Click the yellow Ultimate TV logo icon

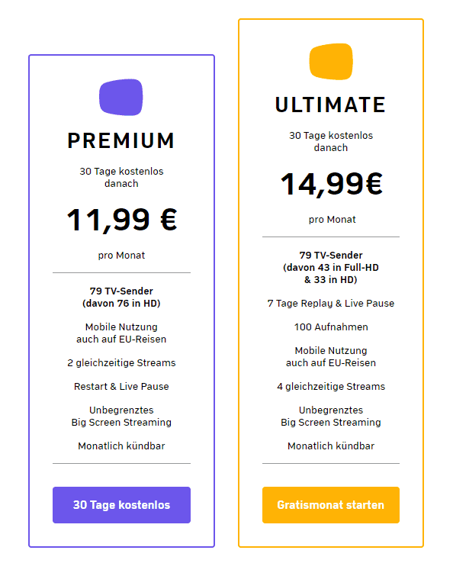pos(331,61)
